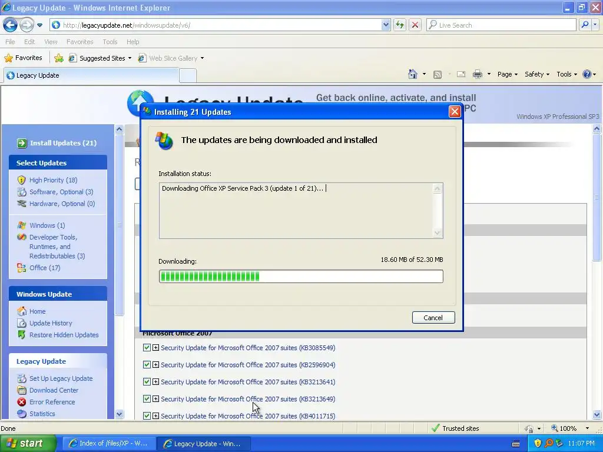Click the Live Search magnifier button
The width and height of the screenshot is (603, 452).
pyautogui.click(x=585, y=25)
